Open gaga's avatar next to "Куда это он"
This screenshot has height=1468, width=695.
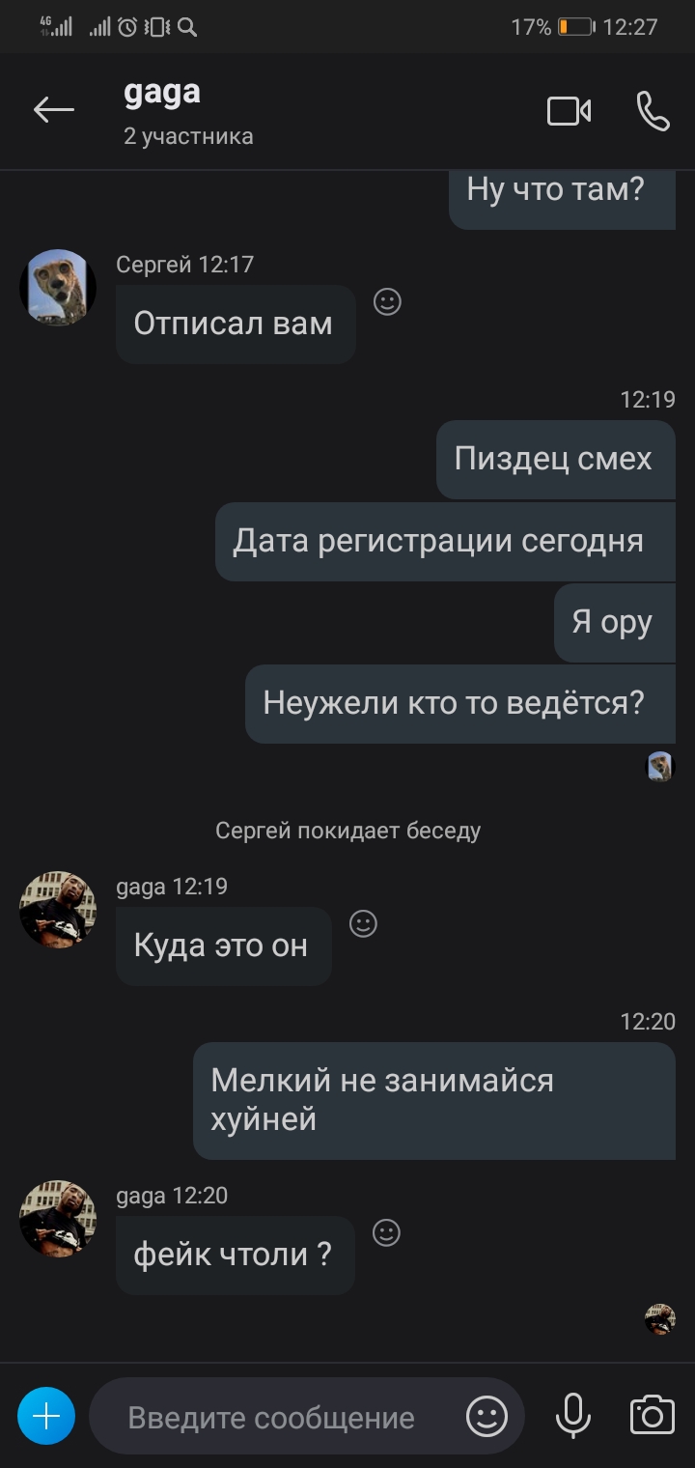pyautogui.click(x=58, y=910)
